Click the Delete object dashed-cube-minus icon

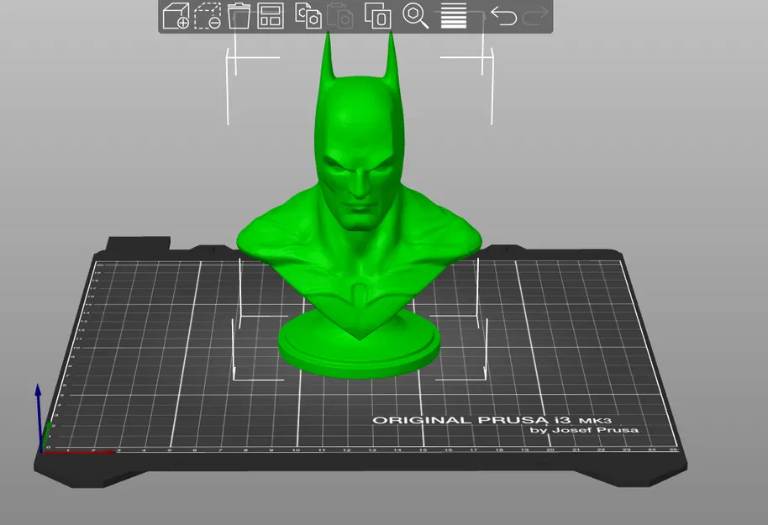(208, 16)
